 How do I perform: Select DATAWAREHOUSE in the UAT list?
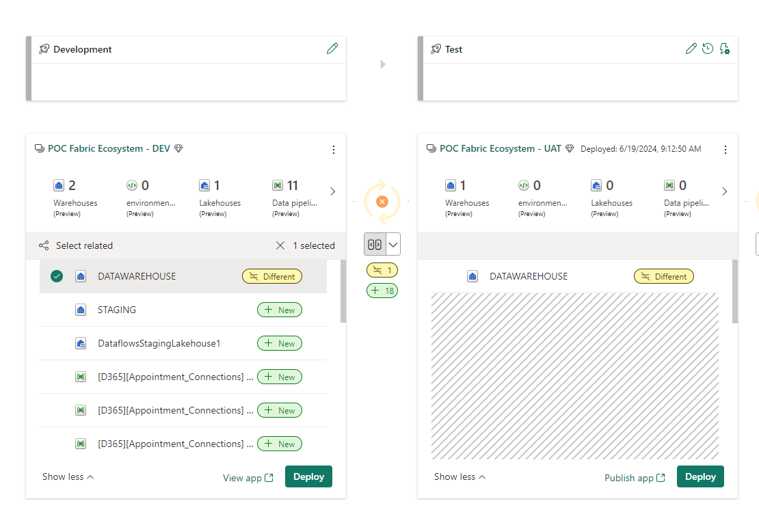(574, 276)
